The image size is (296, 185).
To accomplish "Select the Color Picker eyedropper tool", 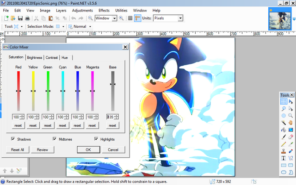I will (x=291, y=144).
